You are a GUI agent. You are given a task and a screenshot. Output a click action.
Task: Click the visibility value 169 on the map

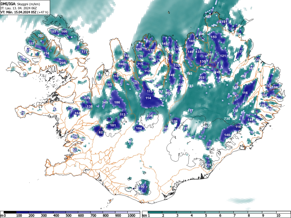[x=192, y=41]
